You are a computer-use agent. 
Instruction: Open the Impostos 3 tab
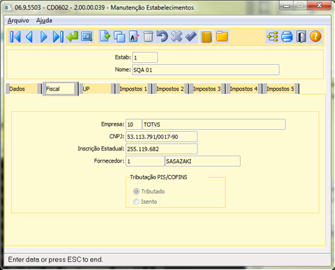(x=207, y=89)
